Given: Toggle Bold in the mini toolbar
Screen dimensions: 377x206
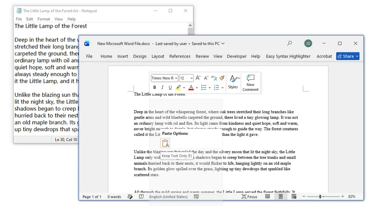Looking at the screenshot, I should (154, 87).
